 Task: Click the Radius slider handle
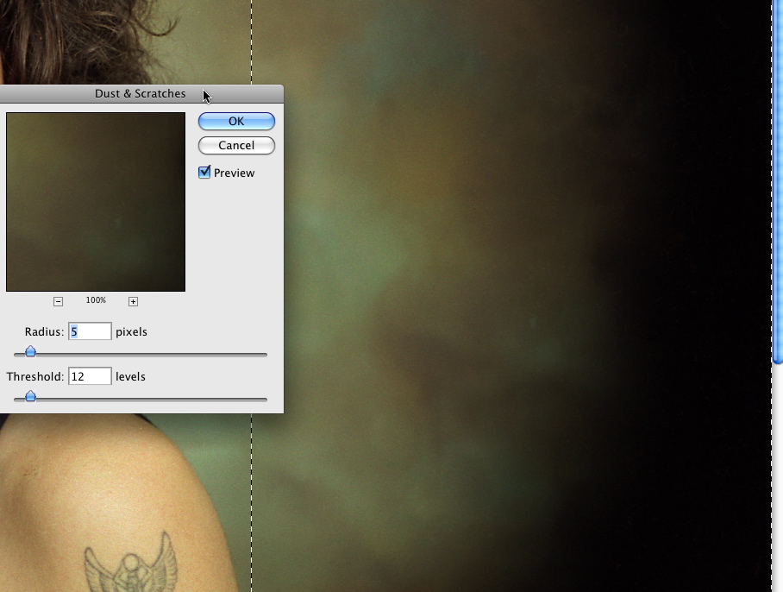pos(30,351)
